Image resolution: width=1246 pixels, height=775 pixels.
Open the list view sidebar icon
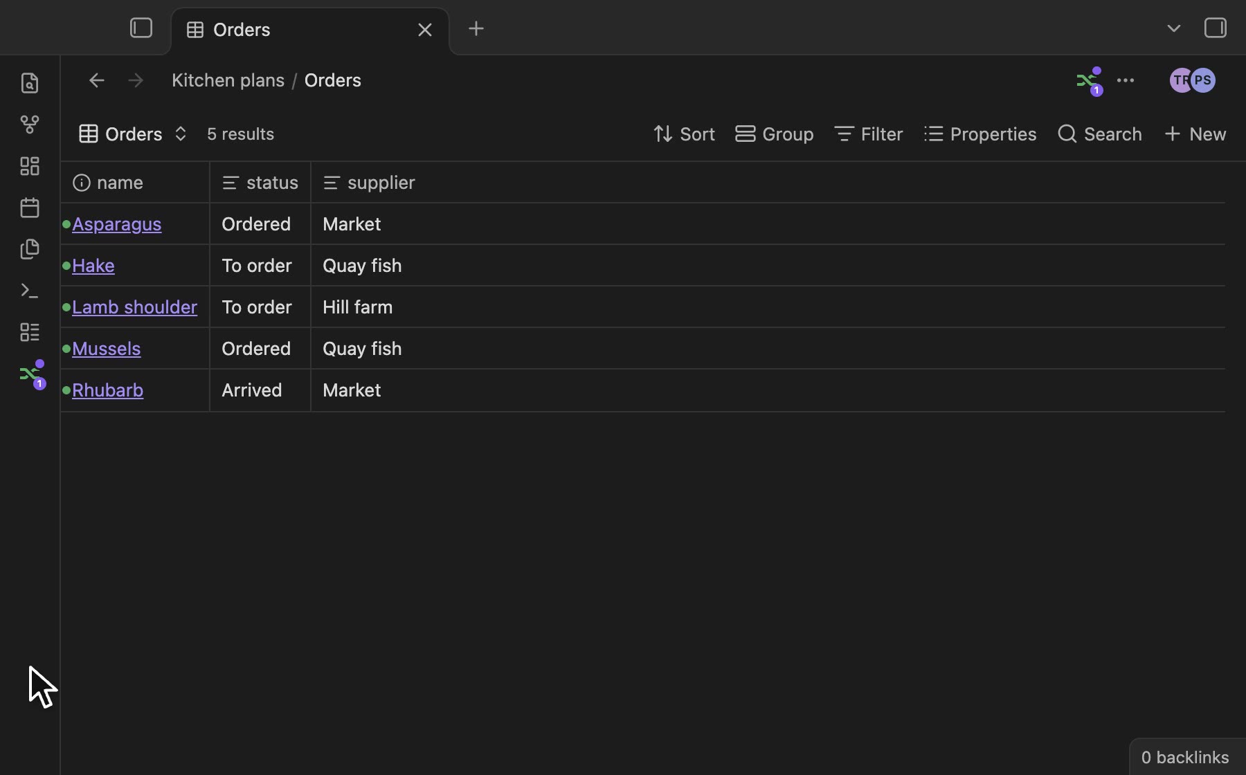[30, 332]
